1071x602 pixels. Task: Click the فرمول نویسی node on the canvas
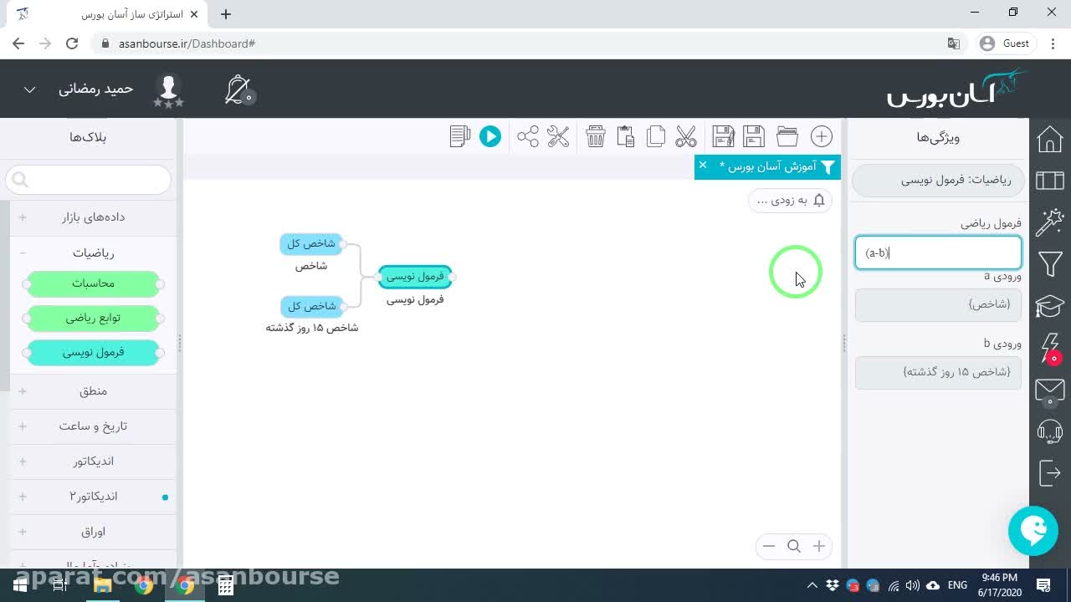click(415, 276)
